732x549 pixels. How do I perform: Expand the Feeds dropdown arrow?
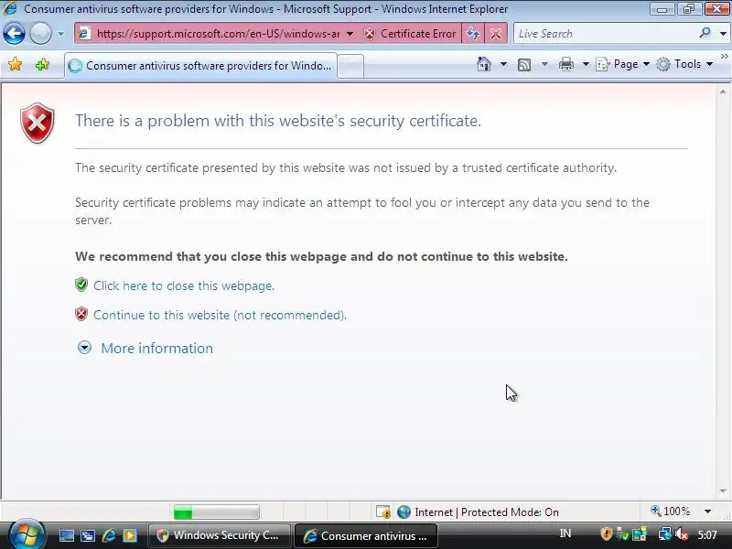coord(544,64)
